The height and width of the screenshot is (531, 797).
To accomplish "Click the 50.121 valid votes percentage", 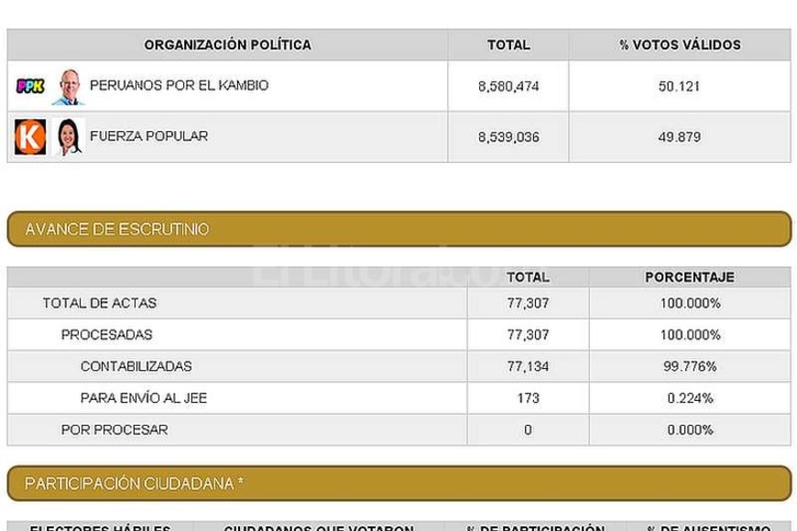I will [679, 86].
